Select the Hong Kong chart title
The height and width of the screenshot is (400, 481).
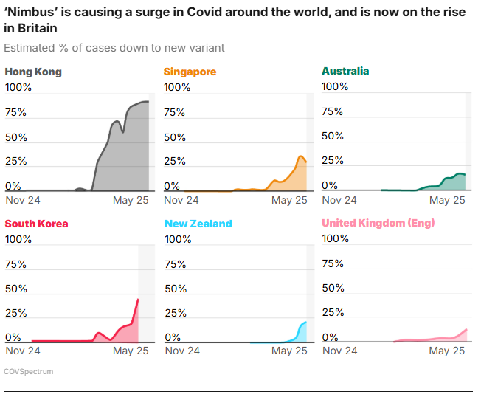33,72
